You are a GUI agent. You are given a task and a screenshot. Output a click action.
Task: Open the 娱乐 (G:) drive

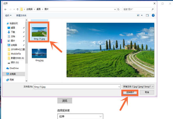[x=15, y=63]
